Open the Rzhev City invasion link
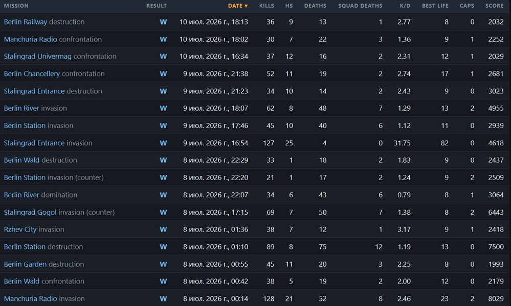This screenshot has width=511, height=306. 34,229
